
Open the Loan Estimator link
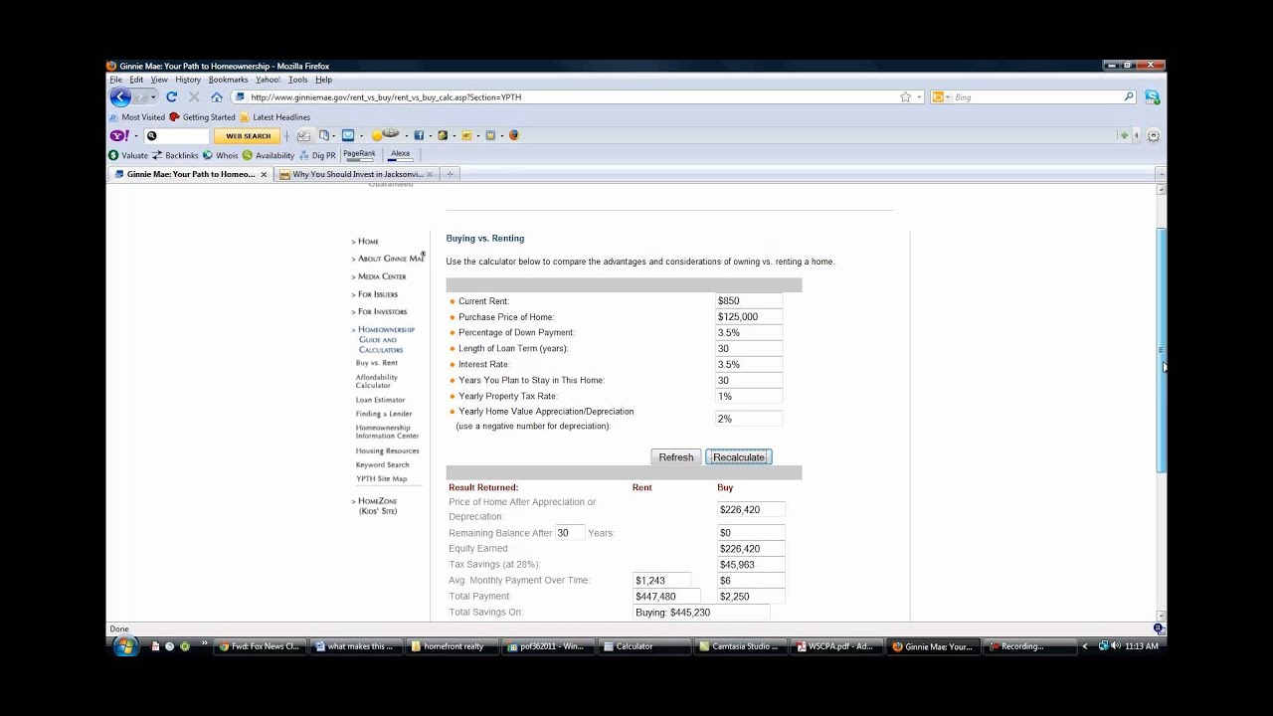pos(381,400)
